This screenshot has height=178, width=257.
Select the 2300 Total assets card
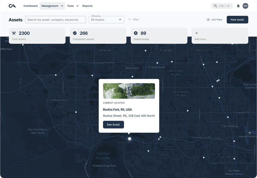click(37, 36)
